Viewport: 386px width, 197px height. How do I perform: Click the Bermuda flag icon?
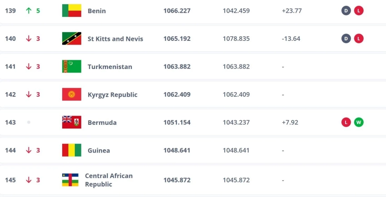point(71,123)
